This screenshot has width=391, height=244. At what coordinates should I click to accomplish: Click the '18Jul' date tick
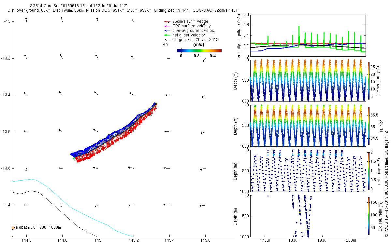[x=294, y=241]
